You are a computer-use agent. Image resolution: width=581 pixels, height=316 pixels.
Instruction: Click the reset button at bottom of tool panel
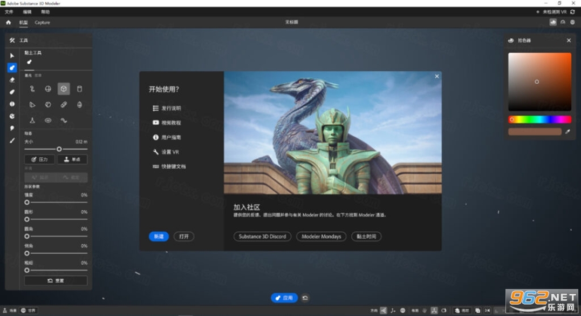[x=56, y=281]
